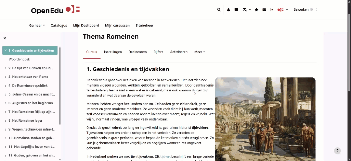The width and height of the screenshot is (351, 161).
Task: Switch to the Deelnemers tab
Action: click(137, 52)
